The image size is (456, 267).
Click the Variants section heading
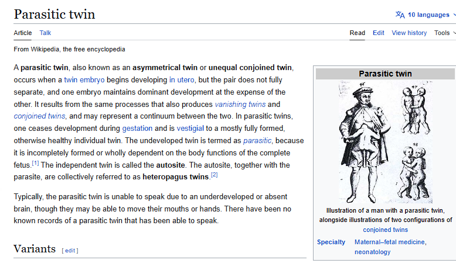(35, 249)
